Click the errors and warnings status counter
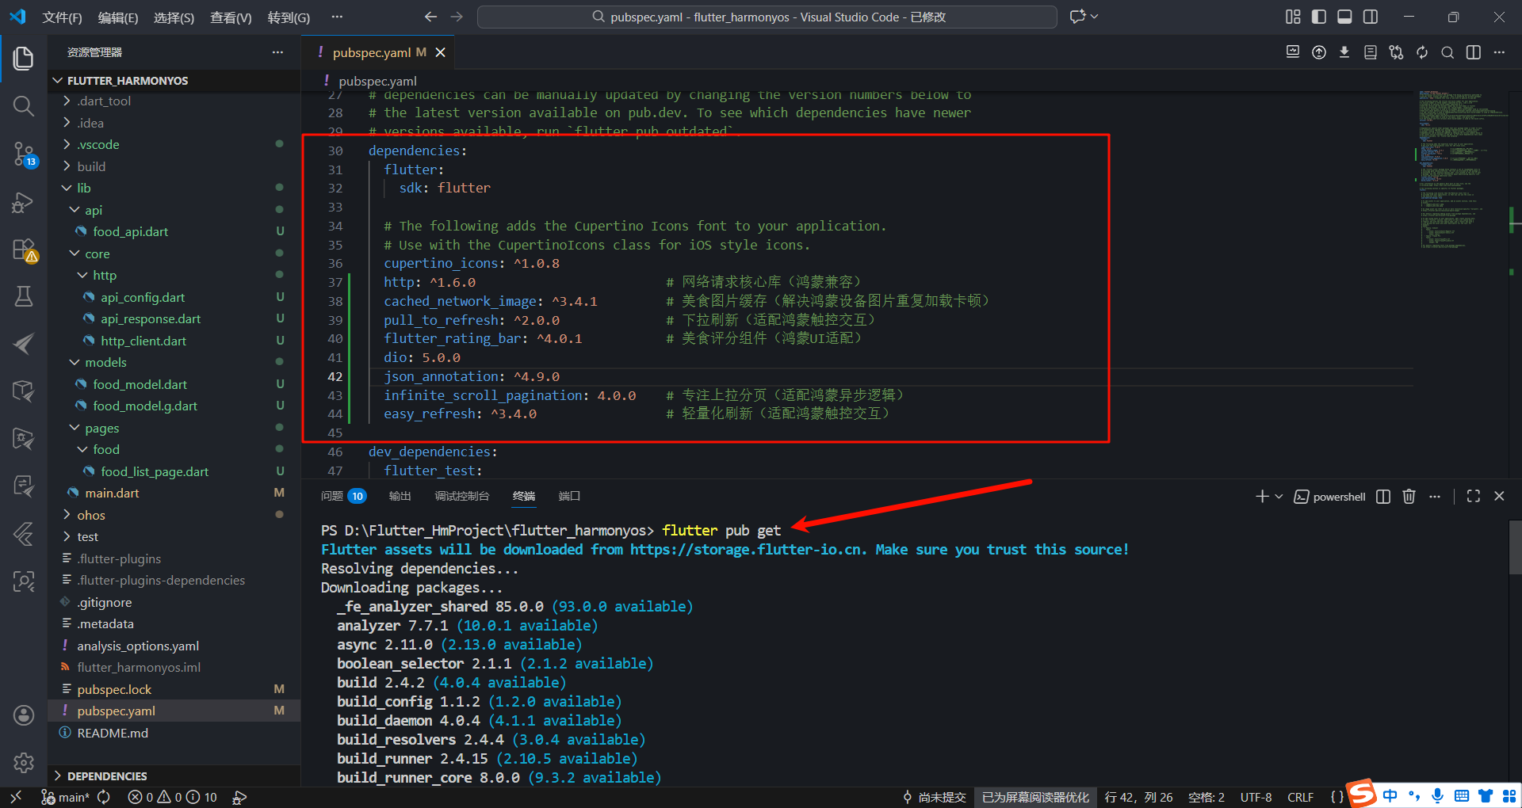 [172, 797]
